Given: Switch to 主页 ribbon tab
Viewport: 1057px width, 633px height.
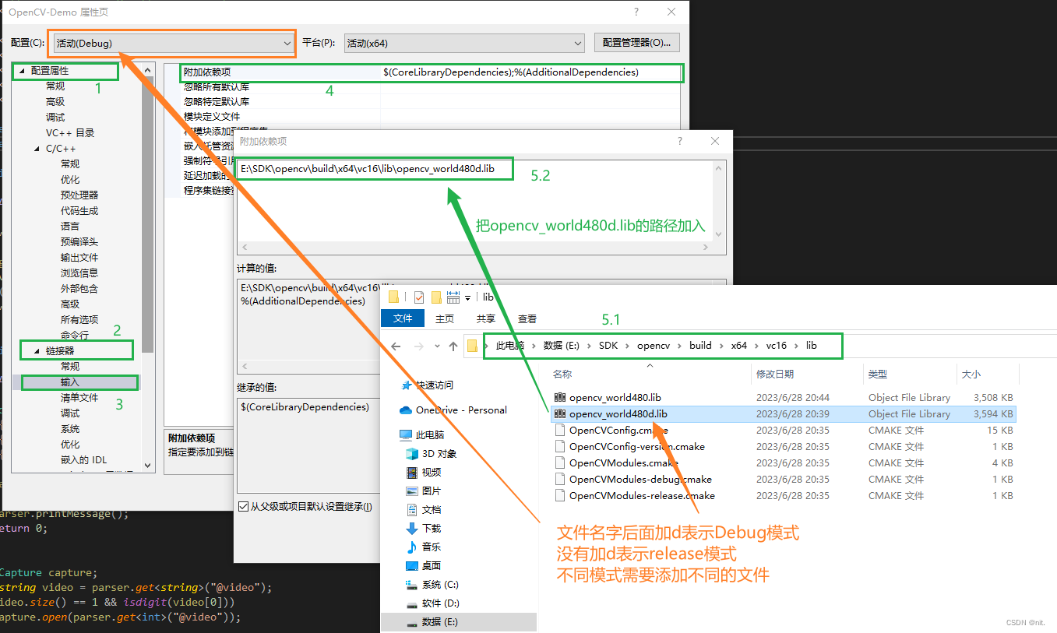Looking at the screenshot, I should [x=445, y=318].
